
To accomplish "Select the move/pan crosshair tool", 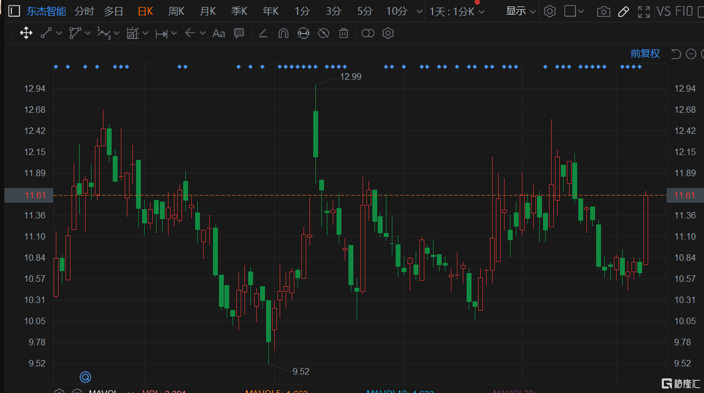I will point(25,34).
